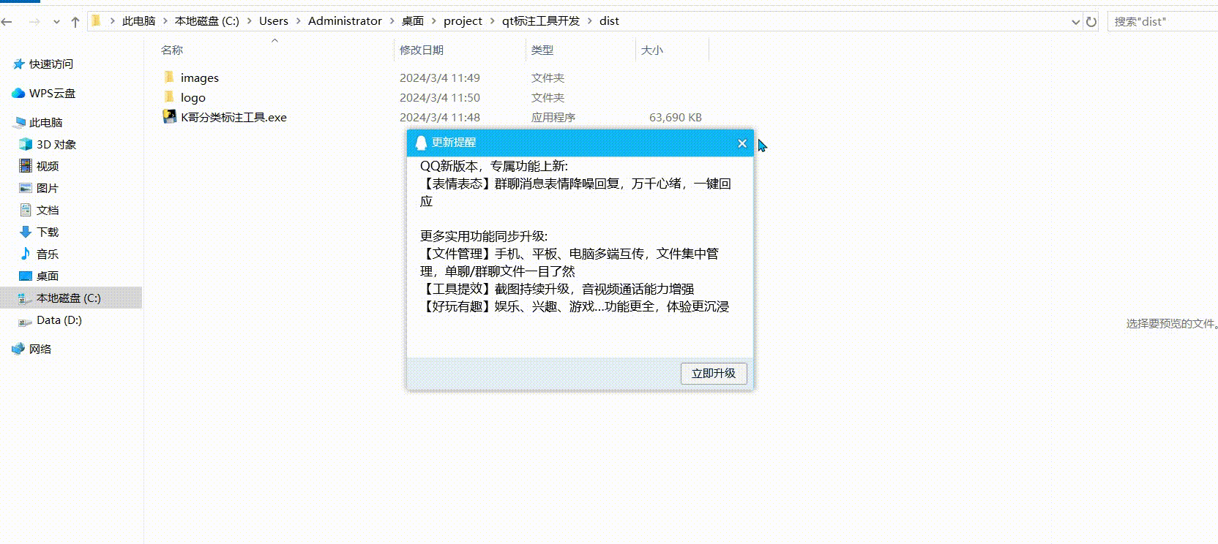Viewport: 1218px width, 544px height.
Task: Open address bar history dropdown
Action: coord(1075,22)
